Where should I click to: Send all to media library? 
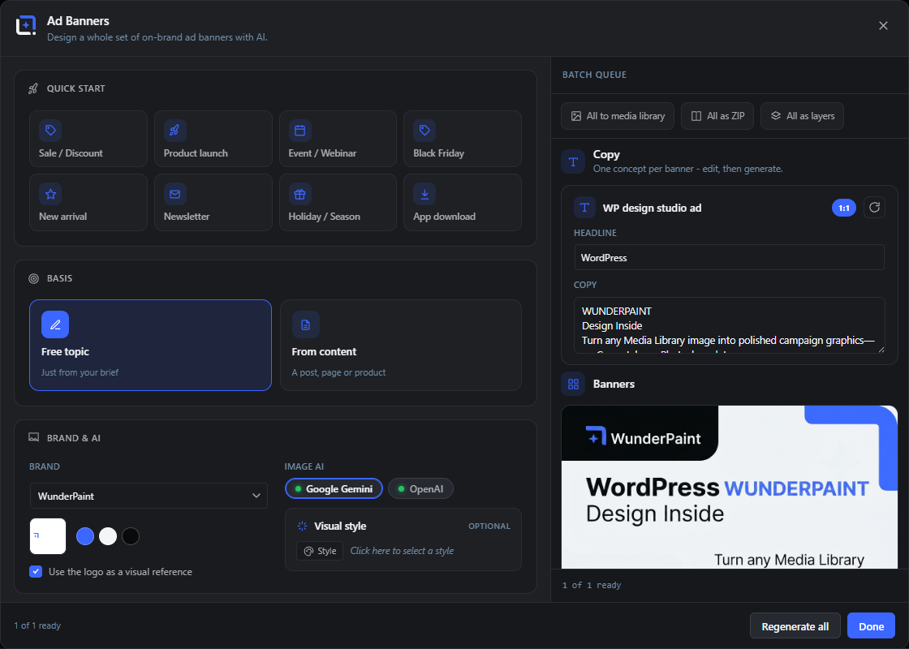click(618, 116)
